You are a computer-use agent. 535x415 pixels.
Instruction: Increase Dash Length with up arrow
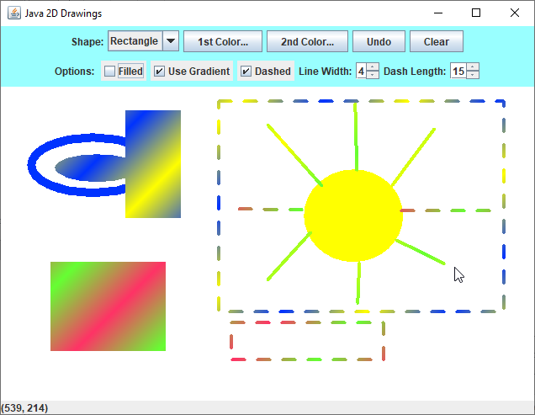473,67
